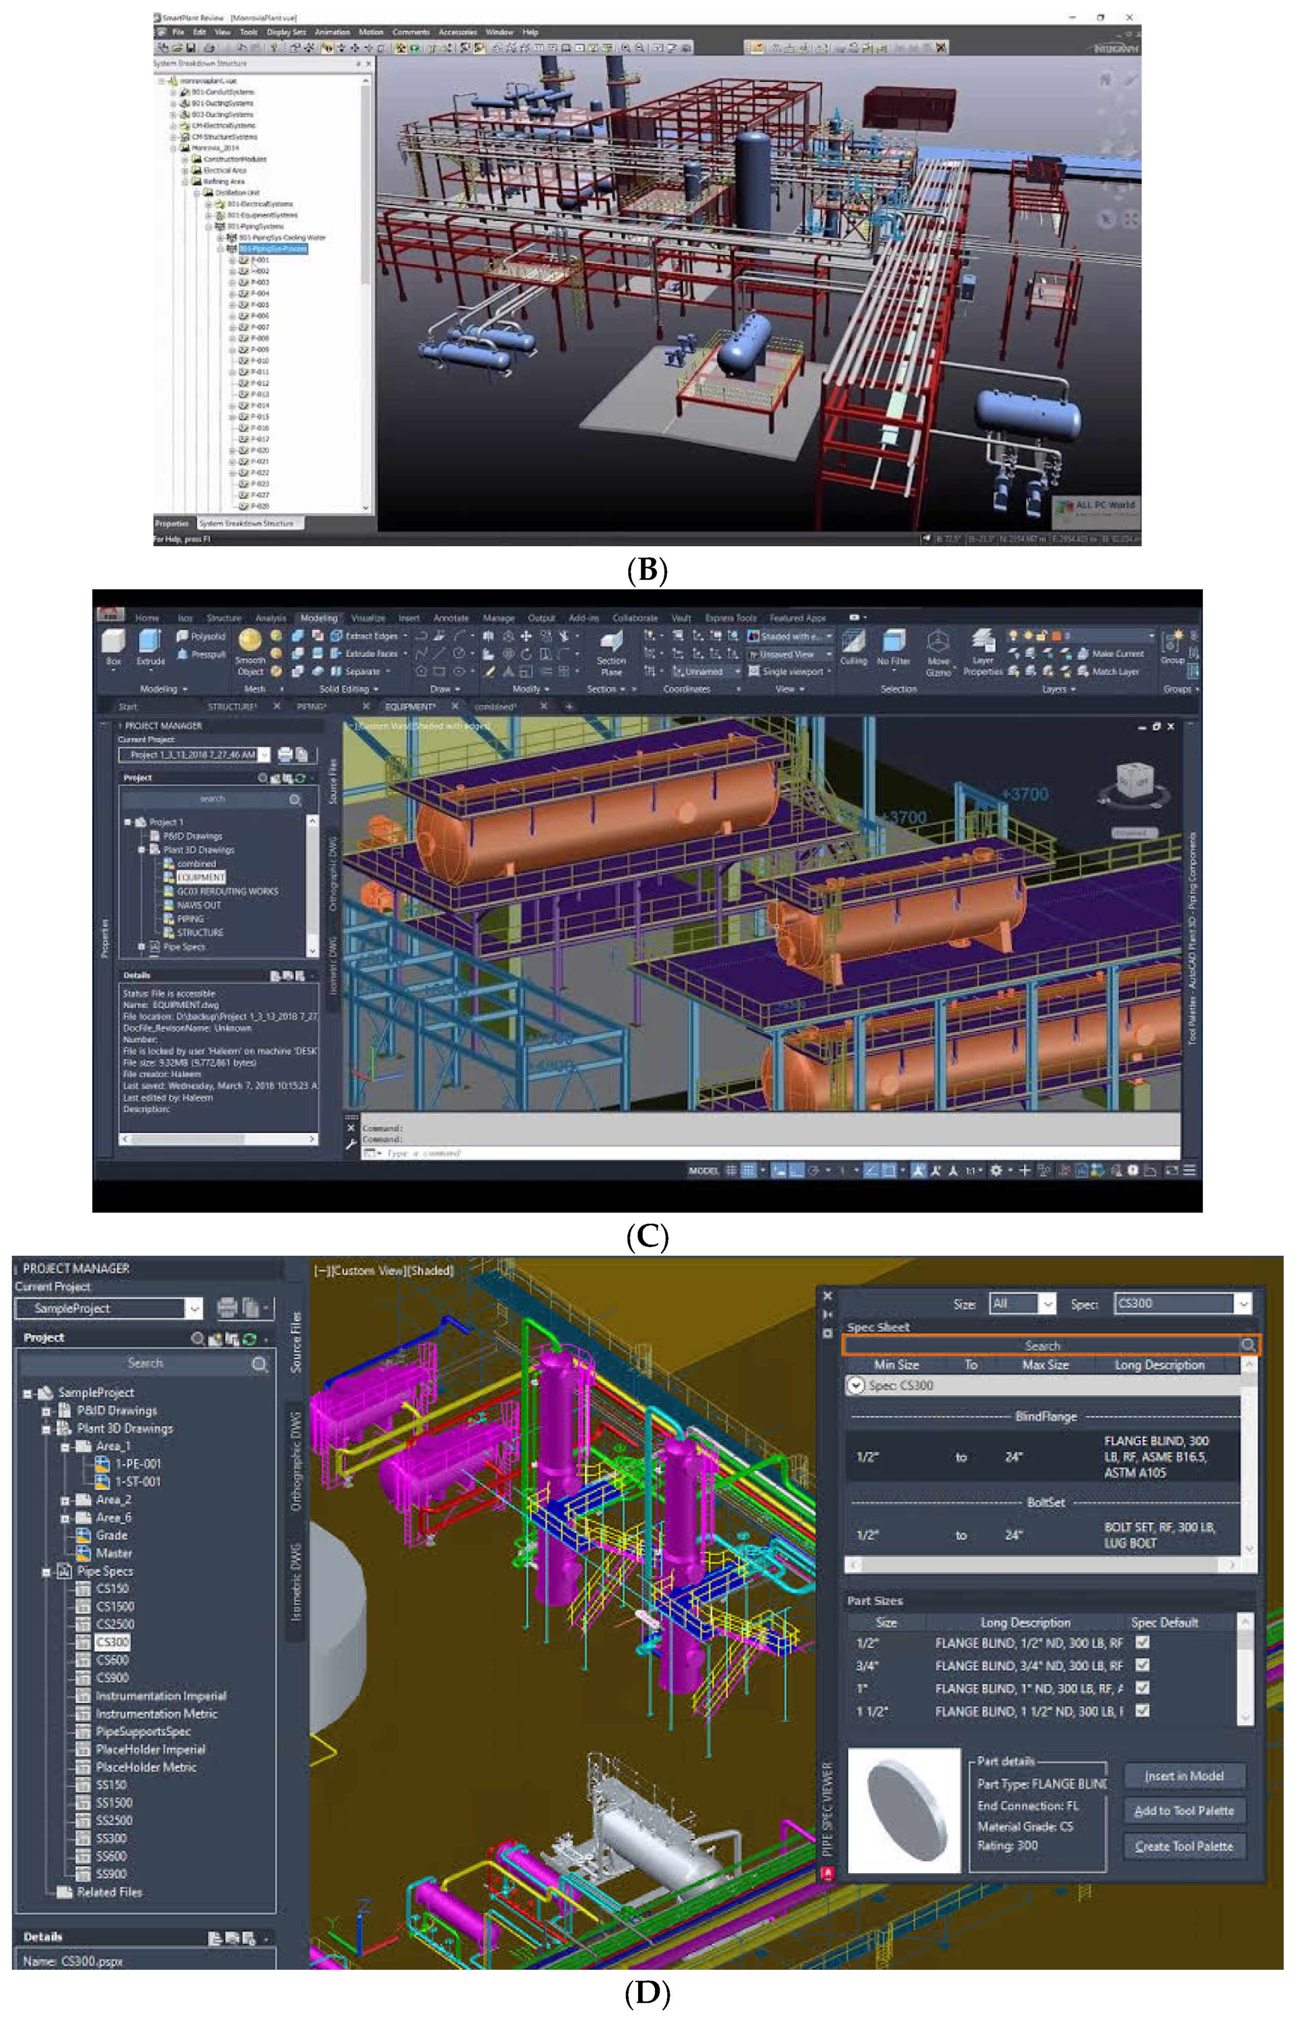This screenshot has width=1293, height=2019.
Task: Uncheck Spec Default for 1/2" flange blind
Action: click(1142, 1642)
